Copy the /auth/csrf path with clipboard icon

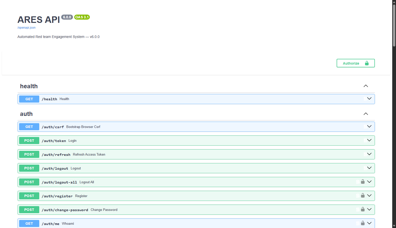365,127
